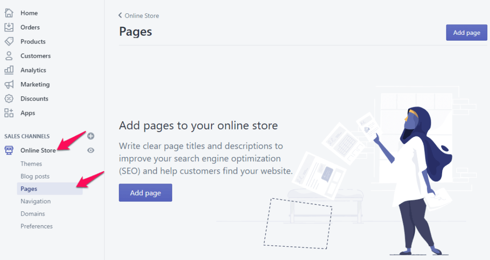Open the Preferences menu item
Viewport: 490px width, 260px height.
(36, 226)
